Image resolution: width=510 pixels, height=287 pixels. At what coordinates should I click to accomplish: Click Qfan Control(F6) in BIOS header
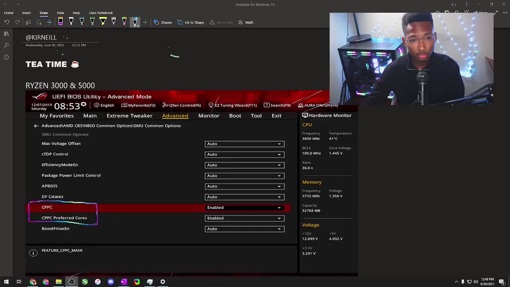click(182, 105)
